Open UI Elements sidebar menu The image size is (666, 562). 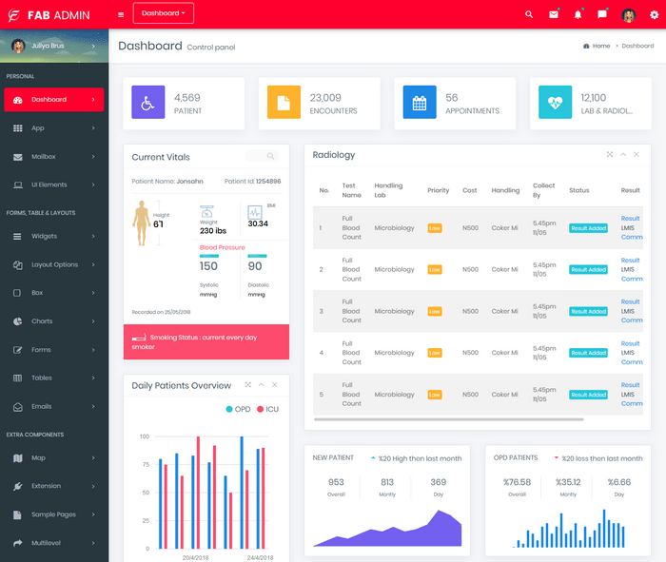[x=54, y=184]
